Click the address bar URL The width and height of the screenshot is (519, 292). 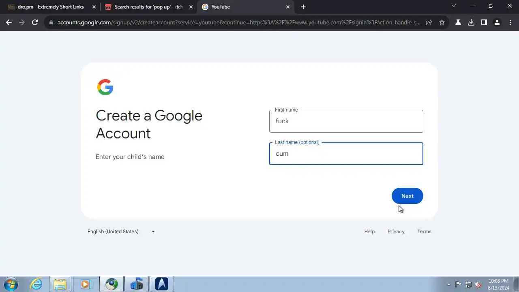[x=239, y=23]
